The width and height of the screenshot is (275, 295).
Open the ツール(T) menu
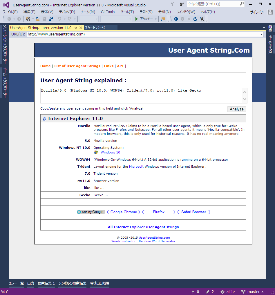coord(127,12)
